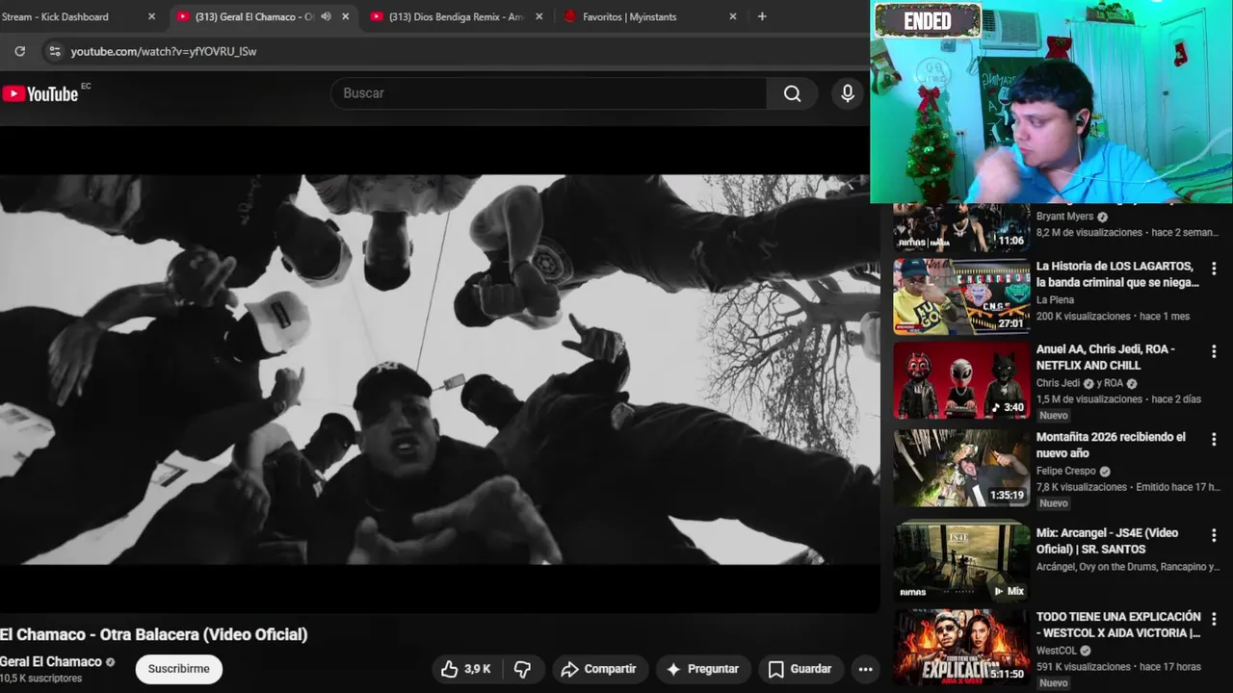Reload the page with the refresh icon
The image size is (1233, 693).
[x=19, y=51]
